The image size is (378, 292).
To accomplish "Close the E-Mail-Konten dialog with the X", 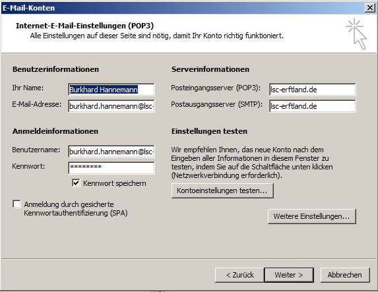I will 369,8.
